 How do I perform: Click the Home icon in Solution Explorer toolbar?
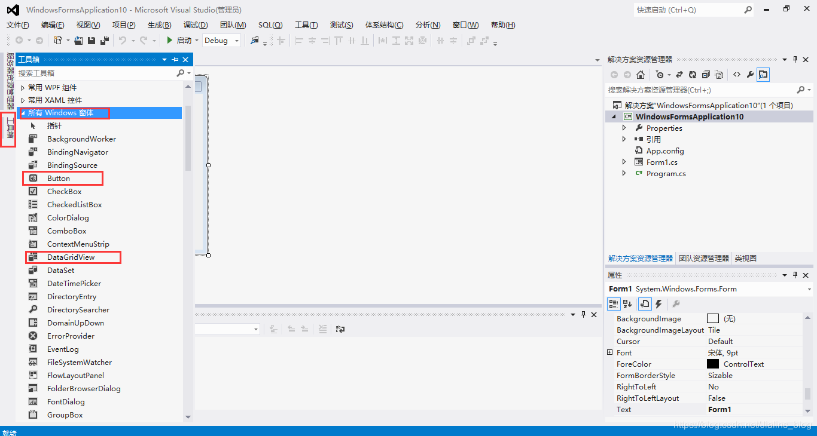pyautogui.click(x=641, y=75)
